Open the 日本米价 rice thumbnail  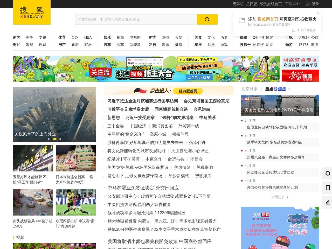pyautogui.click(x=76, y=158)
